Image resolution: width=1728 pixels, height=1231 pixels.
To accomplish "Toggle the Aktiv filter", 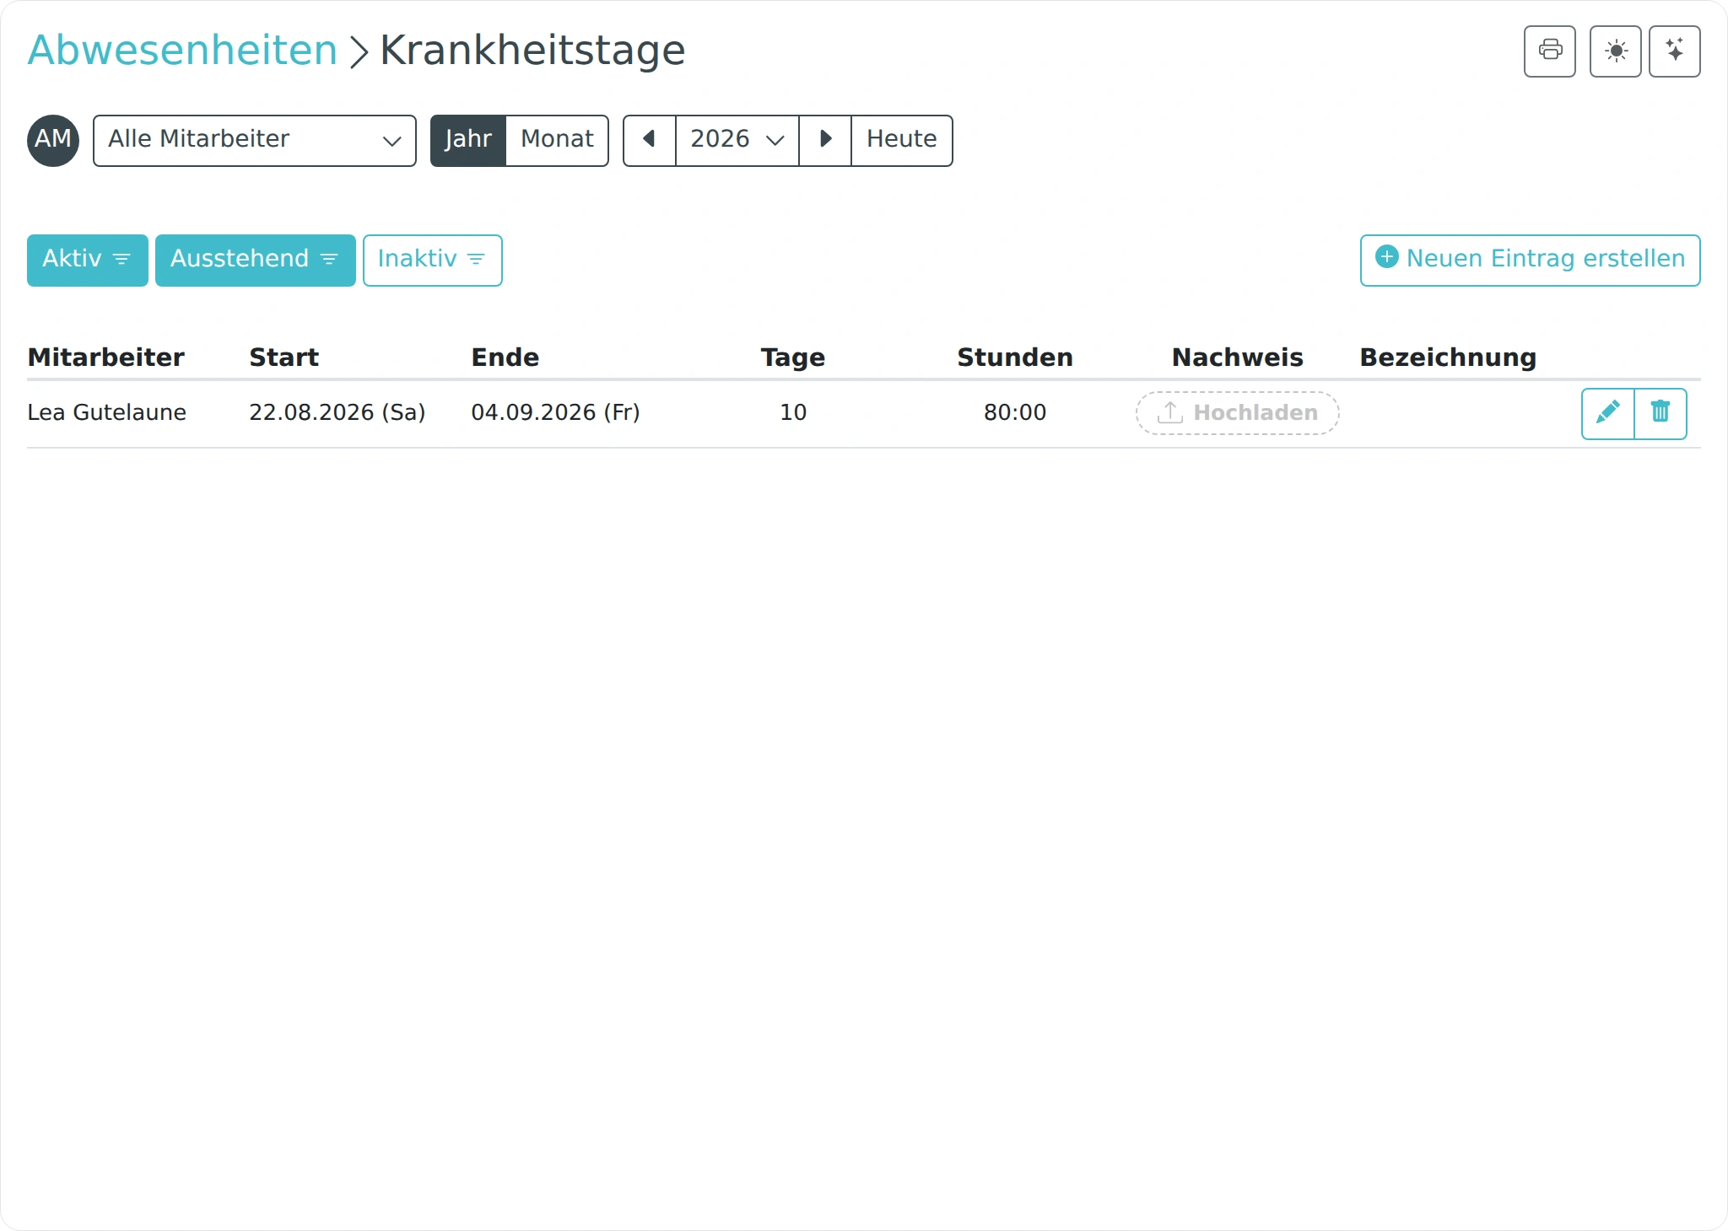I will tap(88, 261).
